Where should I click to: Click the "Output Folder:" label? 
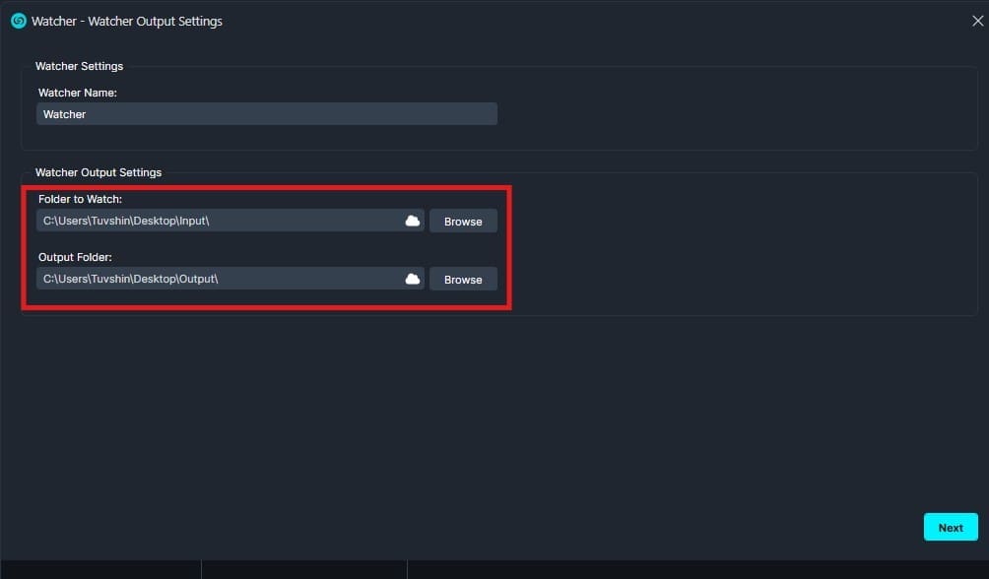76,257
